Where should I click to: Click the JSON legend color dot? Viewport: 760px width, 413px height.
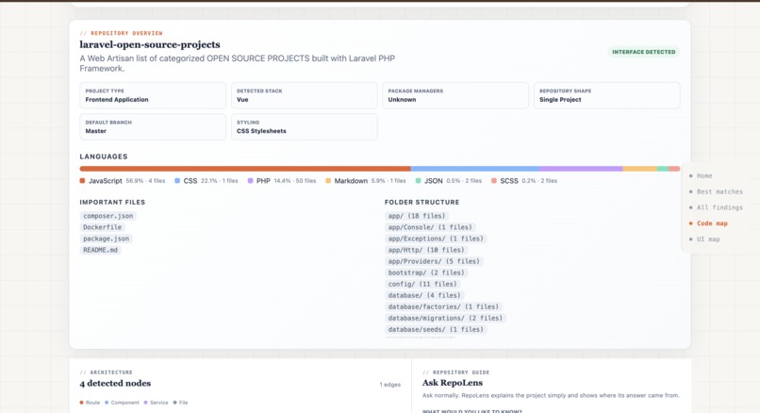tap(419, 181)
